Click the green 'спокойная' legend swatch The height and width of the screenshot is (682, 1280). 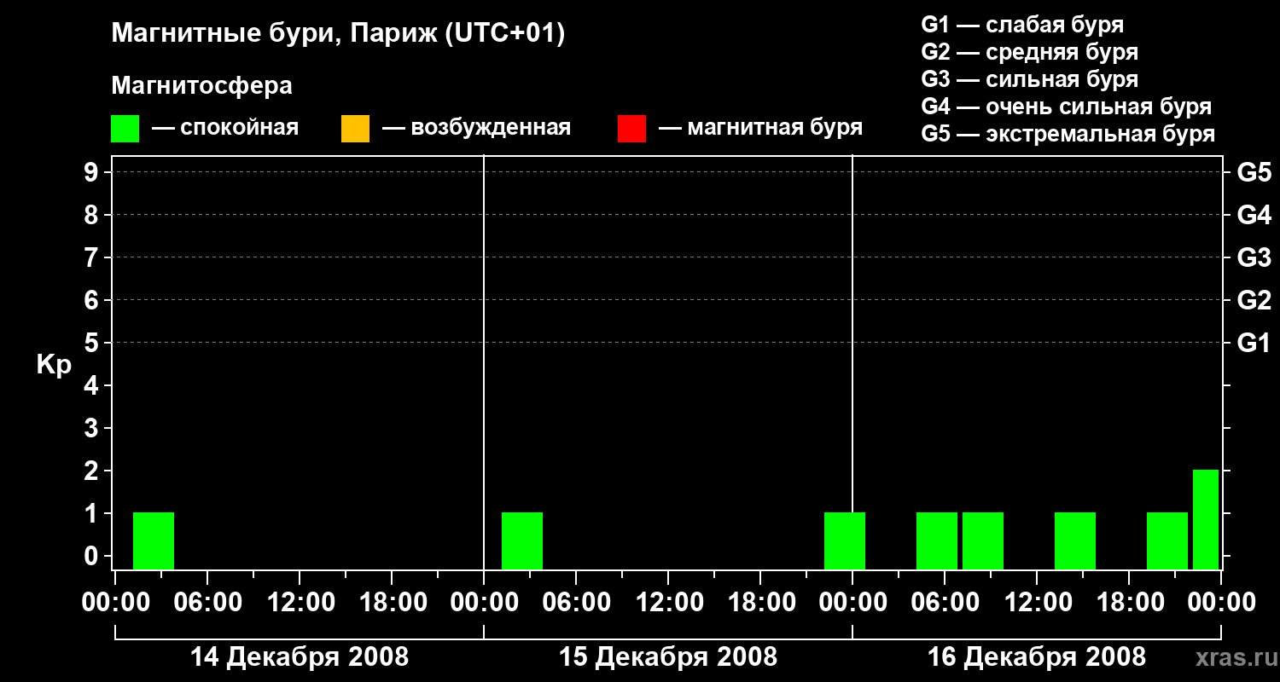[125, 129]
